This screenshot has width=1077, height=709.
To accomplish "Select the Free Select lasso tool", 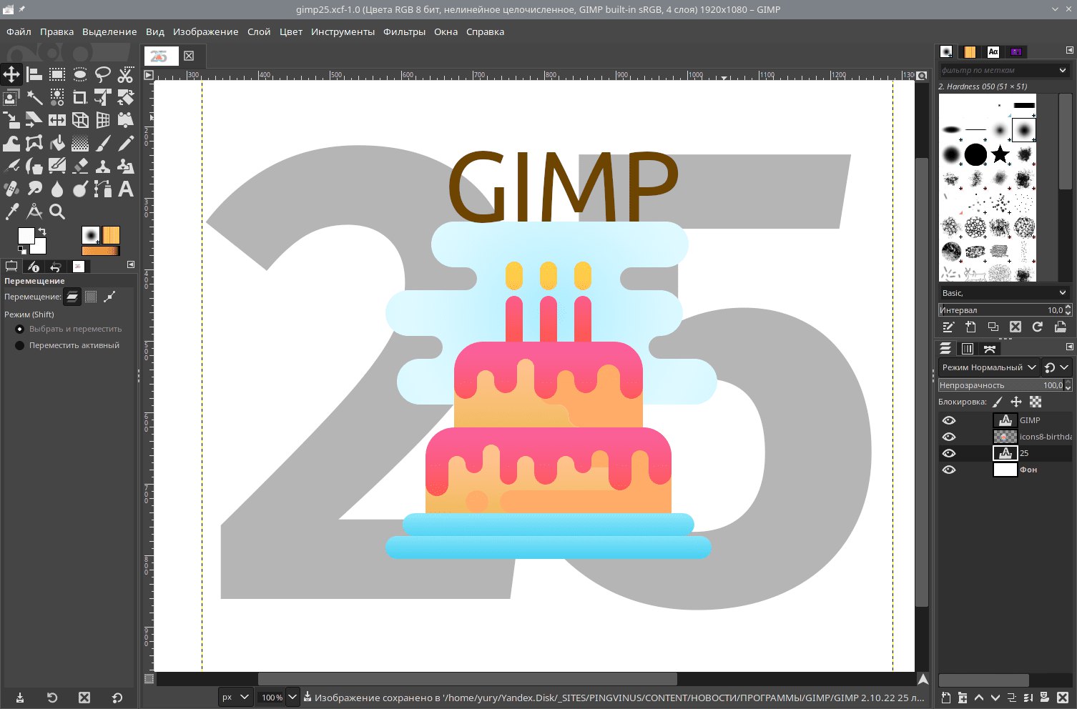I will (103, 74).
